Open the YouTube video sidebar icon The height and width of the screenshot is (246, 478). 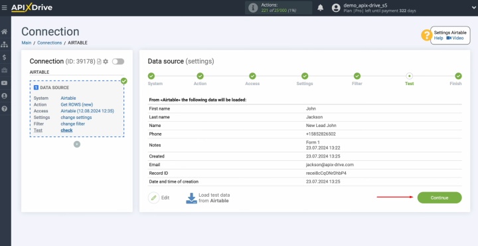pyautogui.click(x=4, y=83)
